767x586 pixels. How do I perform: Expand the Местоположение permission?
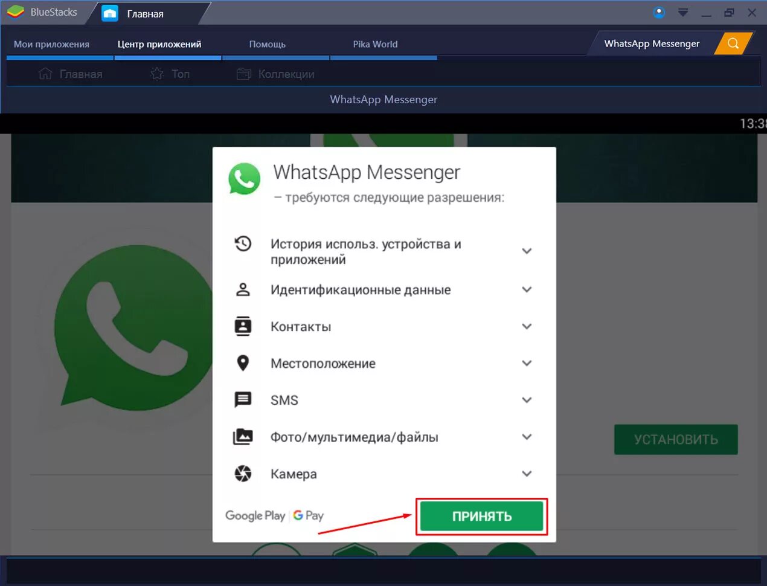tap(527, 363)
